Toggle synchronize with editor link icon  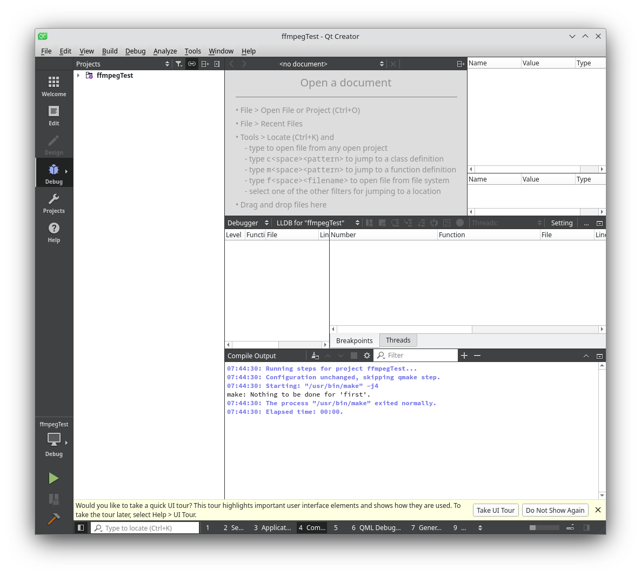[x=192, y=64]
